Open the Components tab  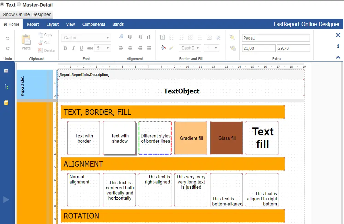pyautogui.click(x=94, y=24)
